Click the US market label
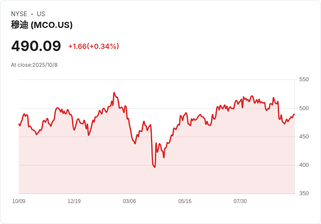Image resolution: width=321 pixels, height=224 pixels. [x=41, y=14]
